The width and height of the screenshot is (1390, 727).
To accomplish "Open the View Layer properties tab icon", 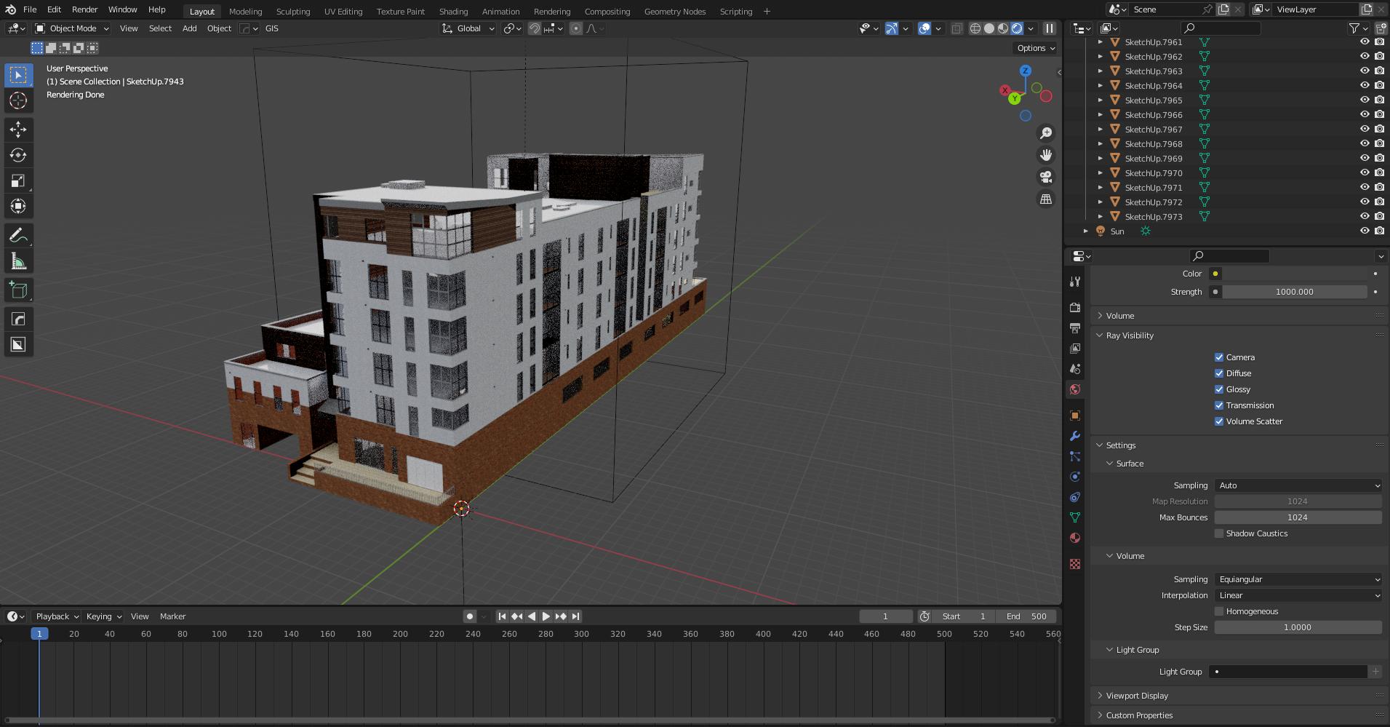I will click(1075, 349).
